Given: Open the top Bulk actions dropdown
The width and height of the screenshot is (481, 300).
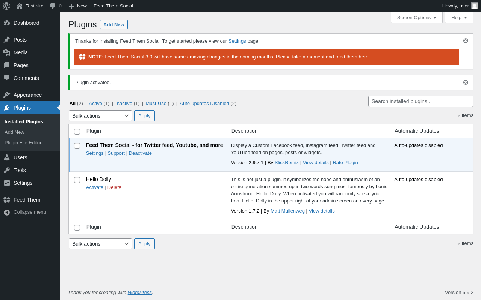Looking at the screenshot, I should tap(100, 116).
